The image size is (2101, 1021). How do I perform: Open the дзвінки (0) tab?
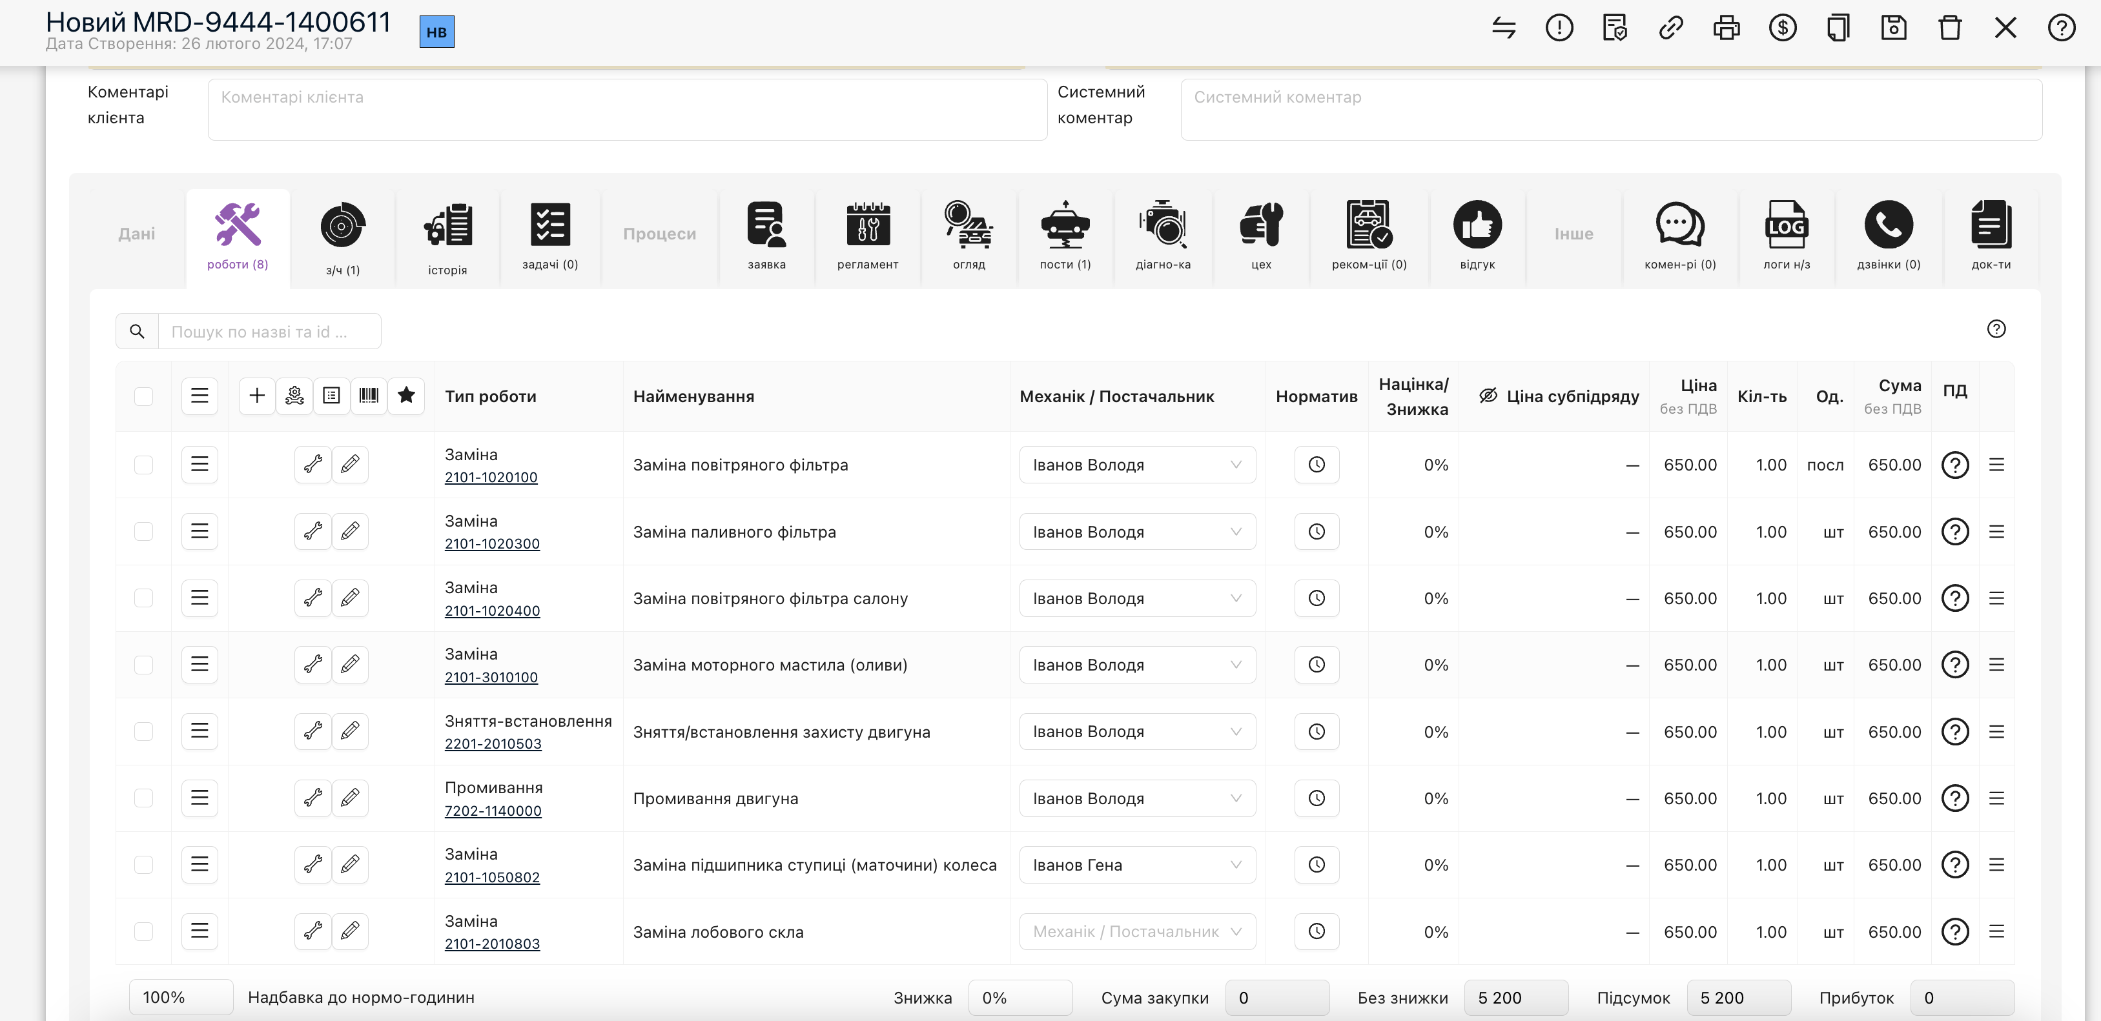coord(1888,236)
